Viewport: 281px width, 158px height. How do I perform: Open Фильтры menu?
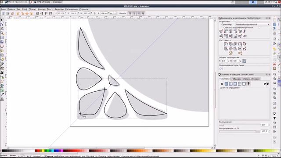[59, 9]
